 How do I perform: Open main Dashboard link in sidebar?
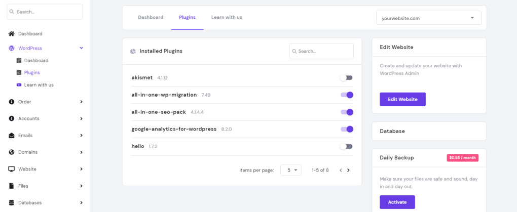pos(30,33)
